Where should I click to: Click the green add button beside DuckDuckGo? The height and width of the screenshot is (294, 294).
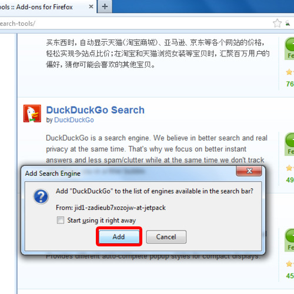click(x=290, y=140)
